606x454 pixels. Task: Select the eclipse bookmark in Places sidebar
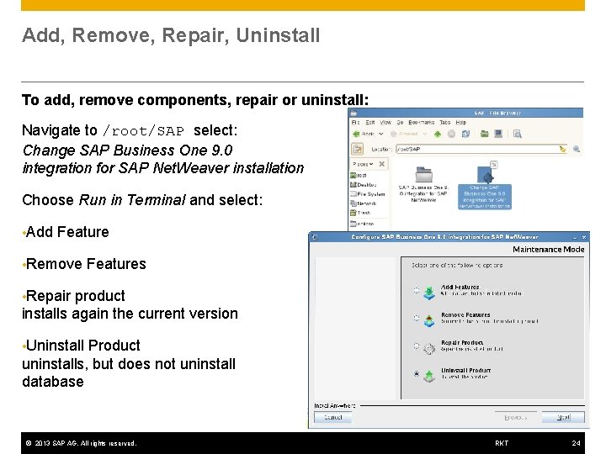[362, 224]
